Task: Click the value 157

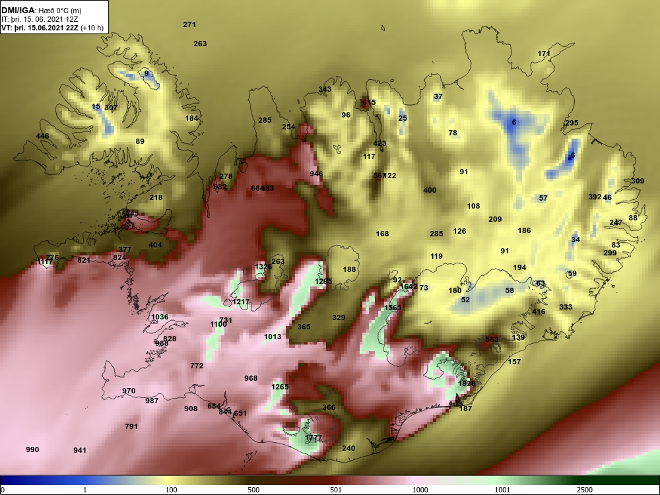Action: point(514,362)
